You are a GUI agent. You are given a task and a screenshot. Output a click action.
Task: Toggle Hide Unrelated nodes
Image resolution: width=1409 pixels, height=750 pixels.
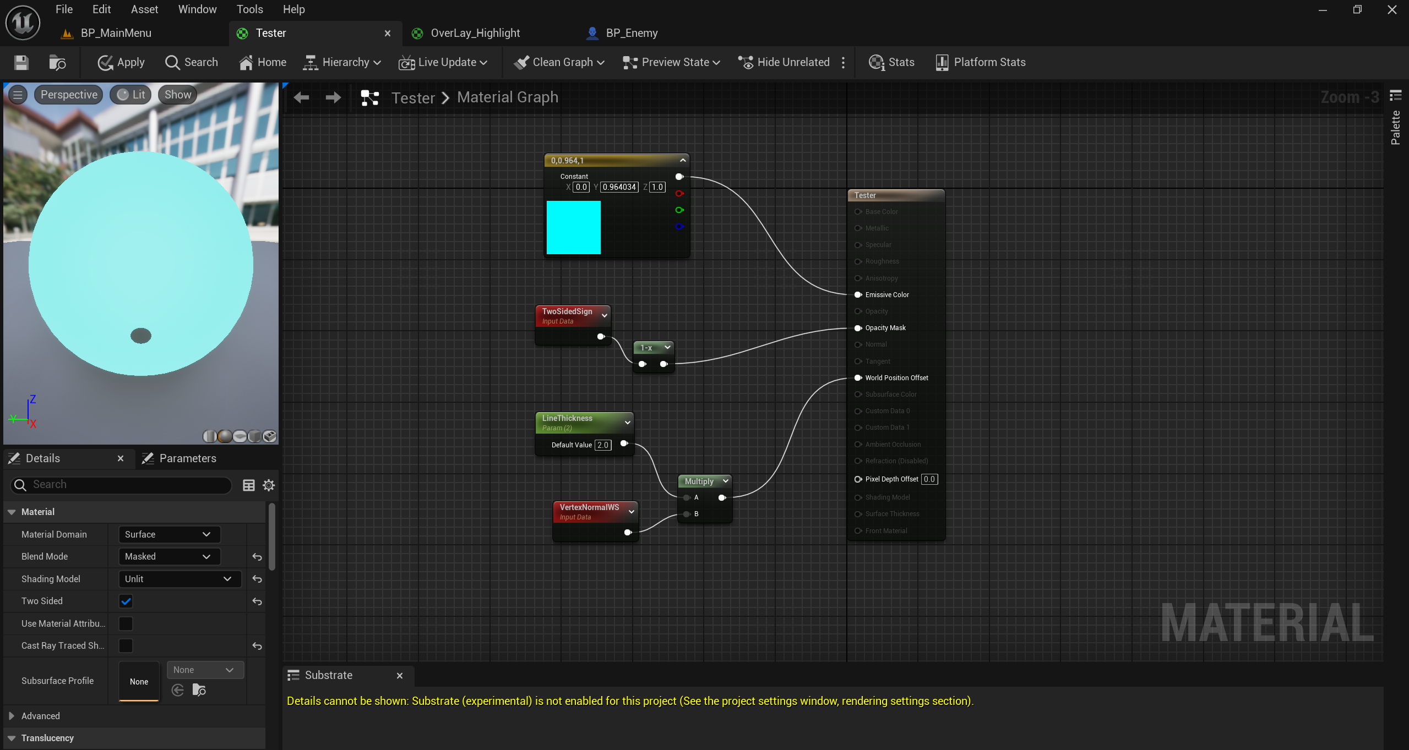[784, 62]
